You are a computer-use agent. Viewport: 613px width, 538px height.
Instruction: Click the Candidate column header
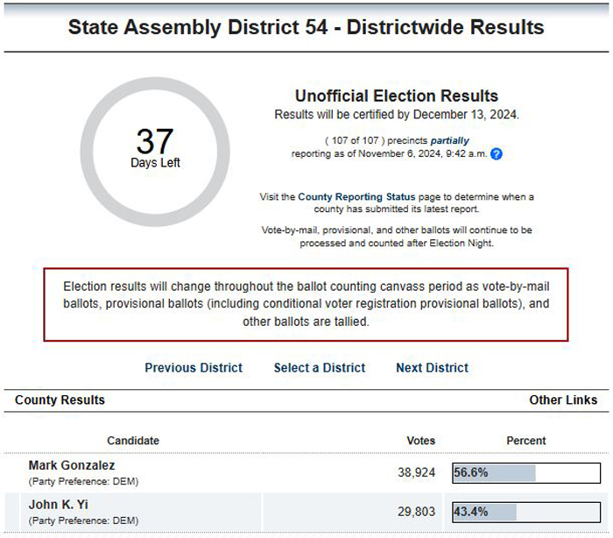click(133, 441)
